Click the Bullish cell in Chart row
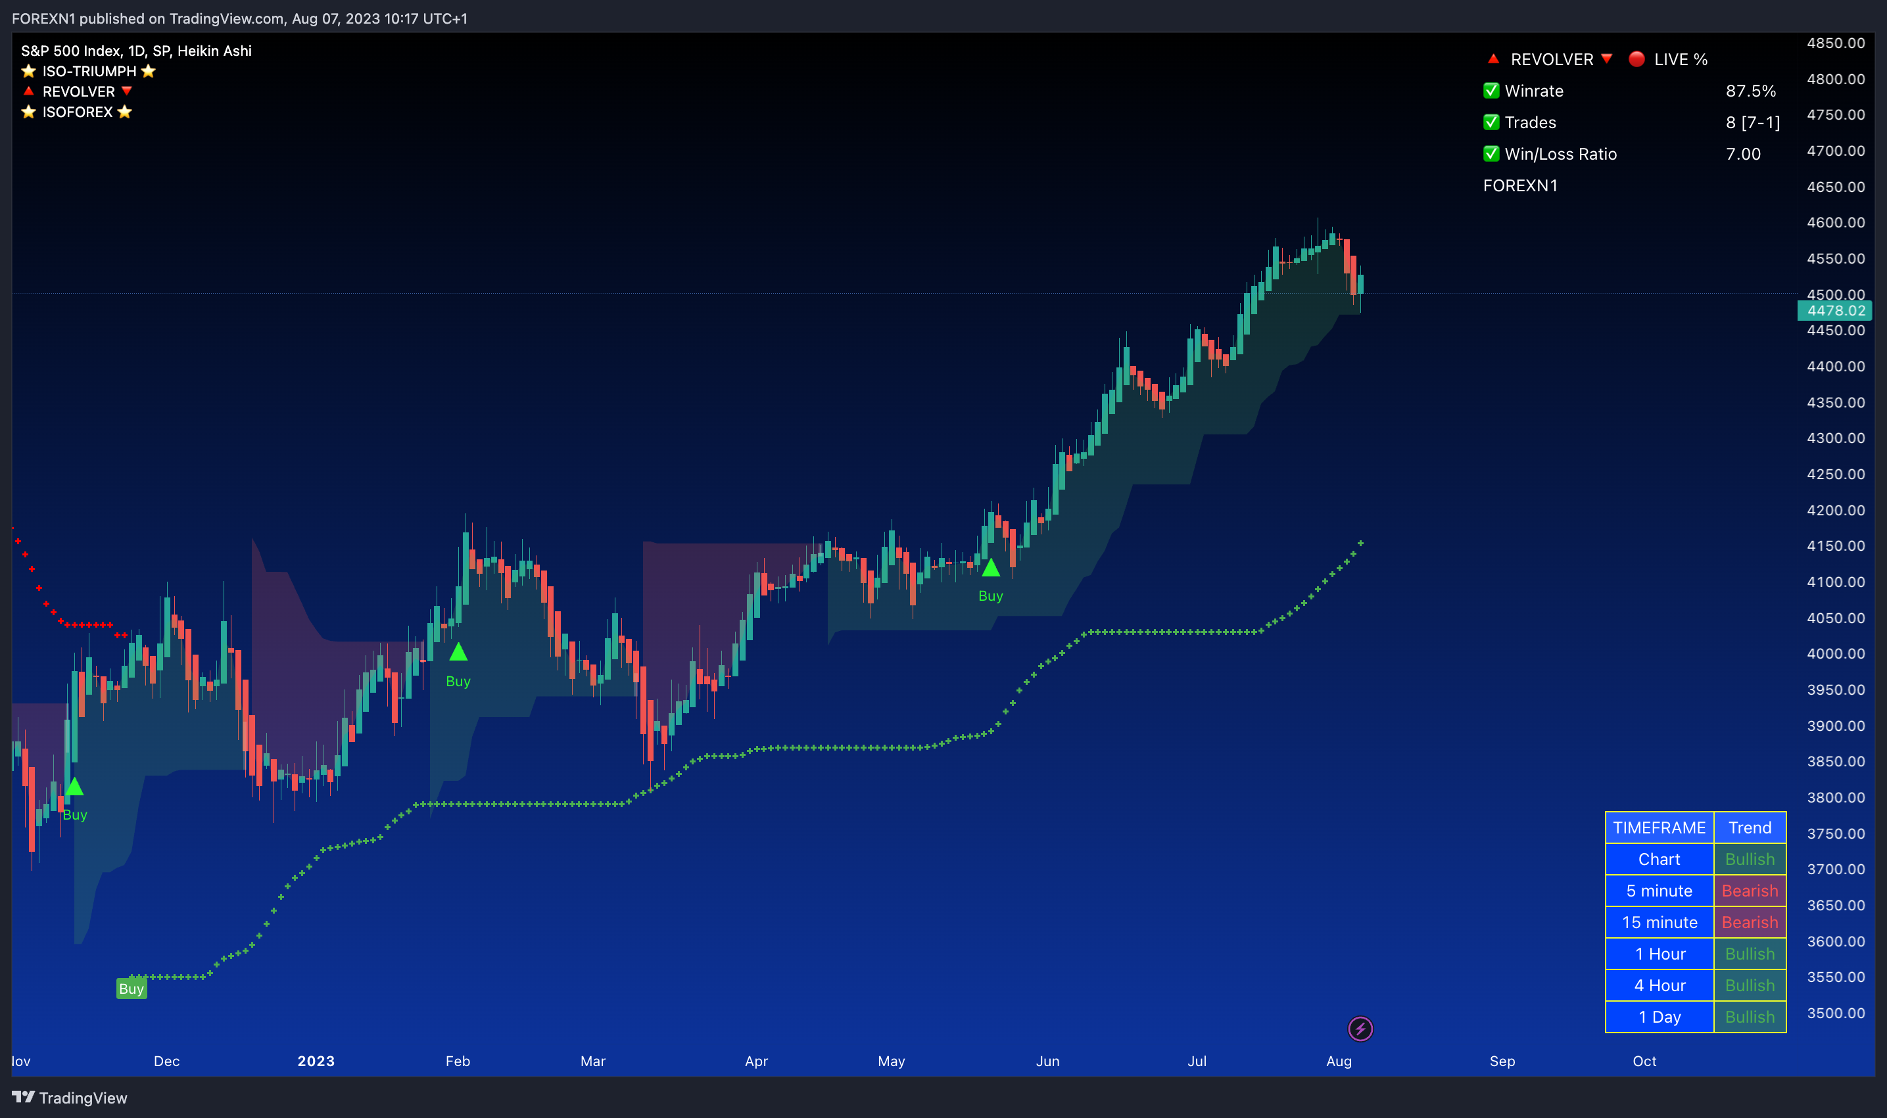Image resolution: width=1887 pixels, height=1118 pixels. pyautogui.click(x=1750, y=859)
